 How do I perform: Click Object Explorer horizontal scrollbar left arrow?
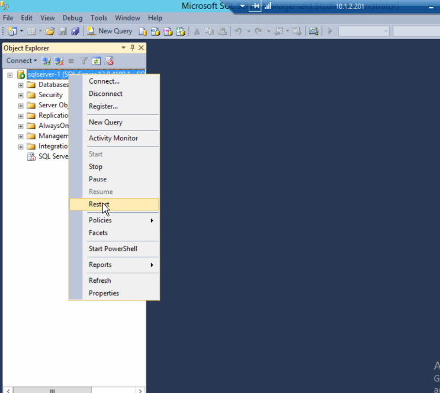(8, 391)
